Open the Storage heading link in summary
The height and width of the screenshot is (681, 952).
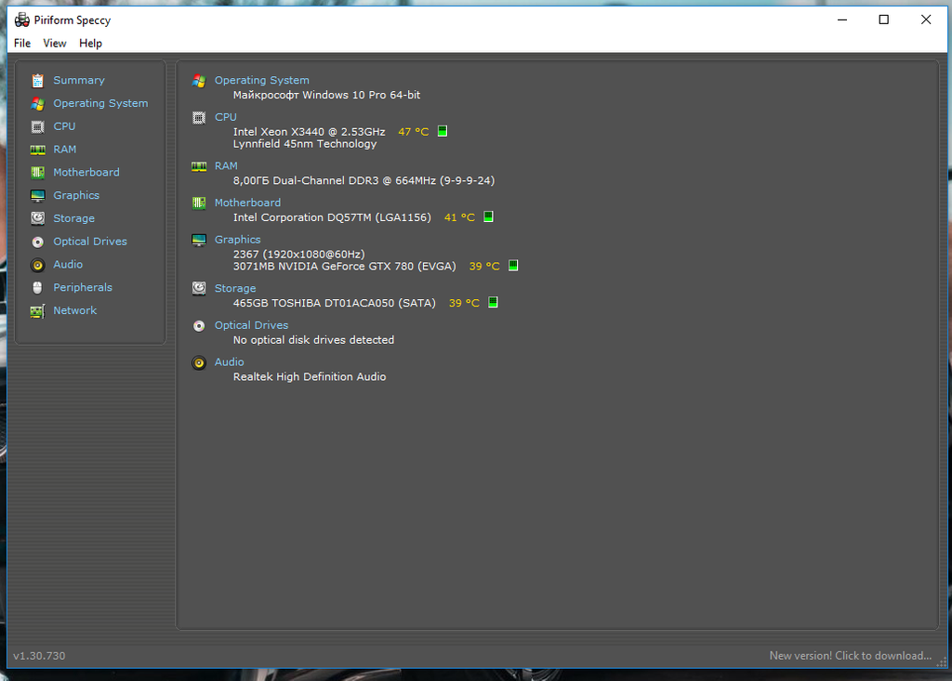tap(235, 288)
